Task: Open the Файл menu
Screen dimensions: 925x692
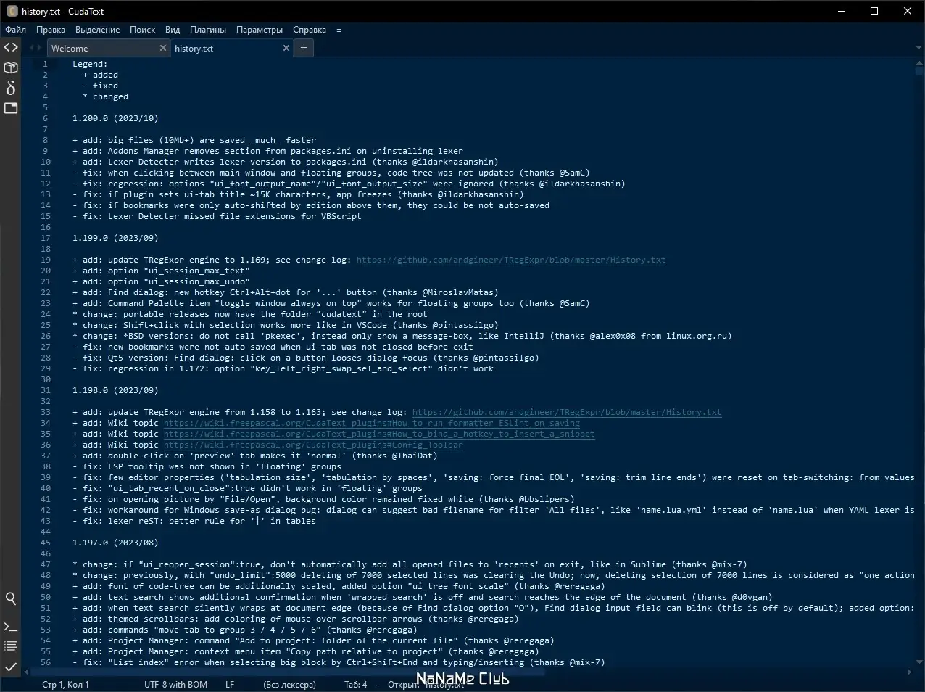Action: (15, 30)
